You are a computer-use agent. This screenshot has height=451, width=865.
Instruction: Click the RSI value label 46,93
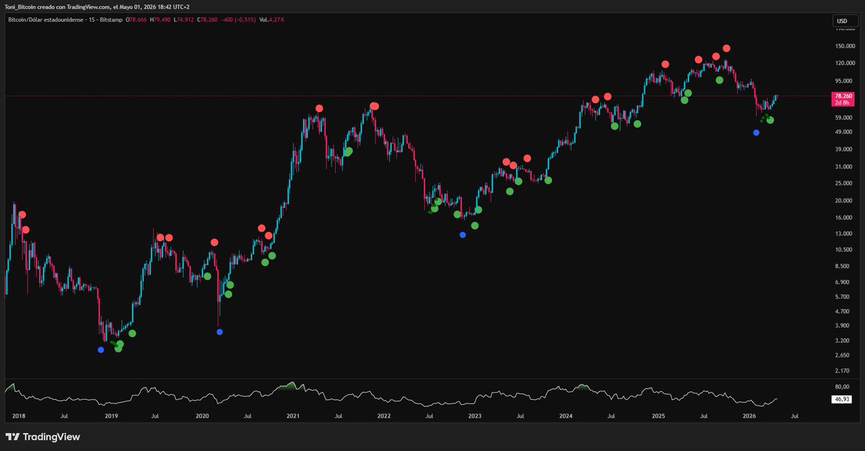(842, 398)
